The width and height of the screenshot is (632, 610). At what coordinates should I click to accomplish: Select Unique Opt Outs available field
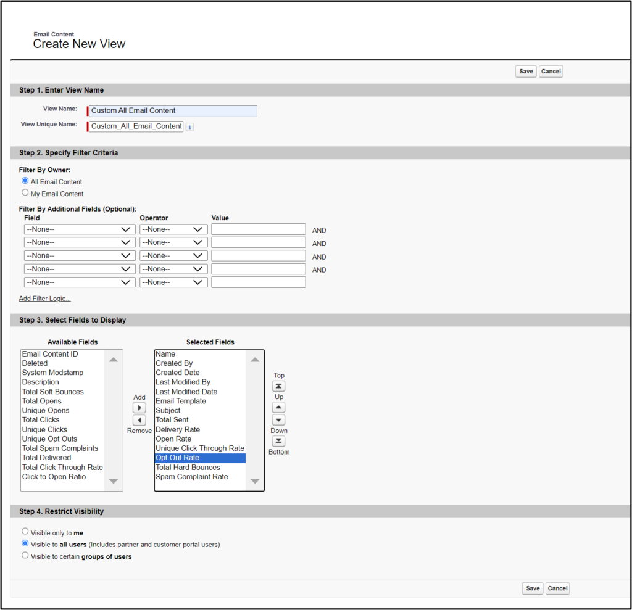coord(62,439)
